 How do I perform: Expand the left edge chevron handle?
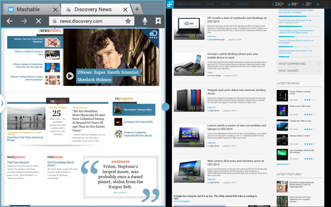[2, 103]
